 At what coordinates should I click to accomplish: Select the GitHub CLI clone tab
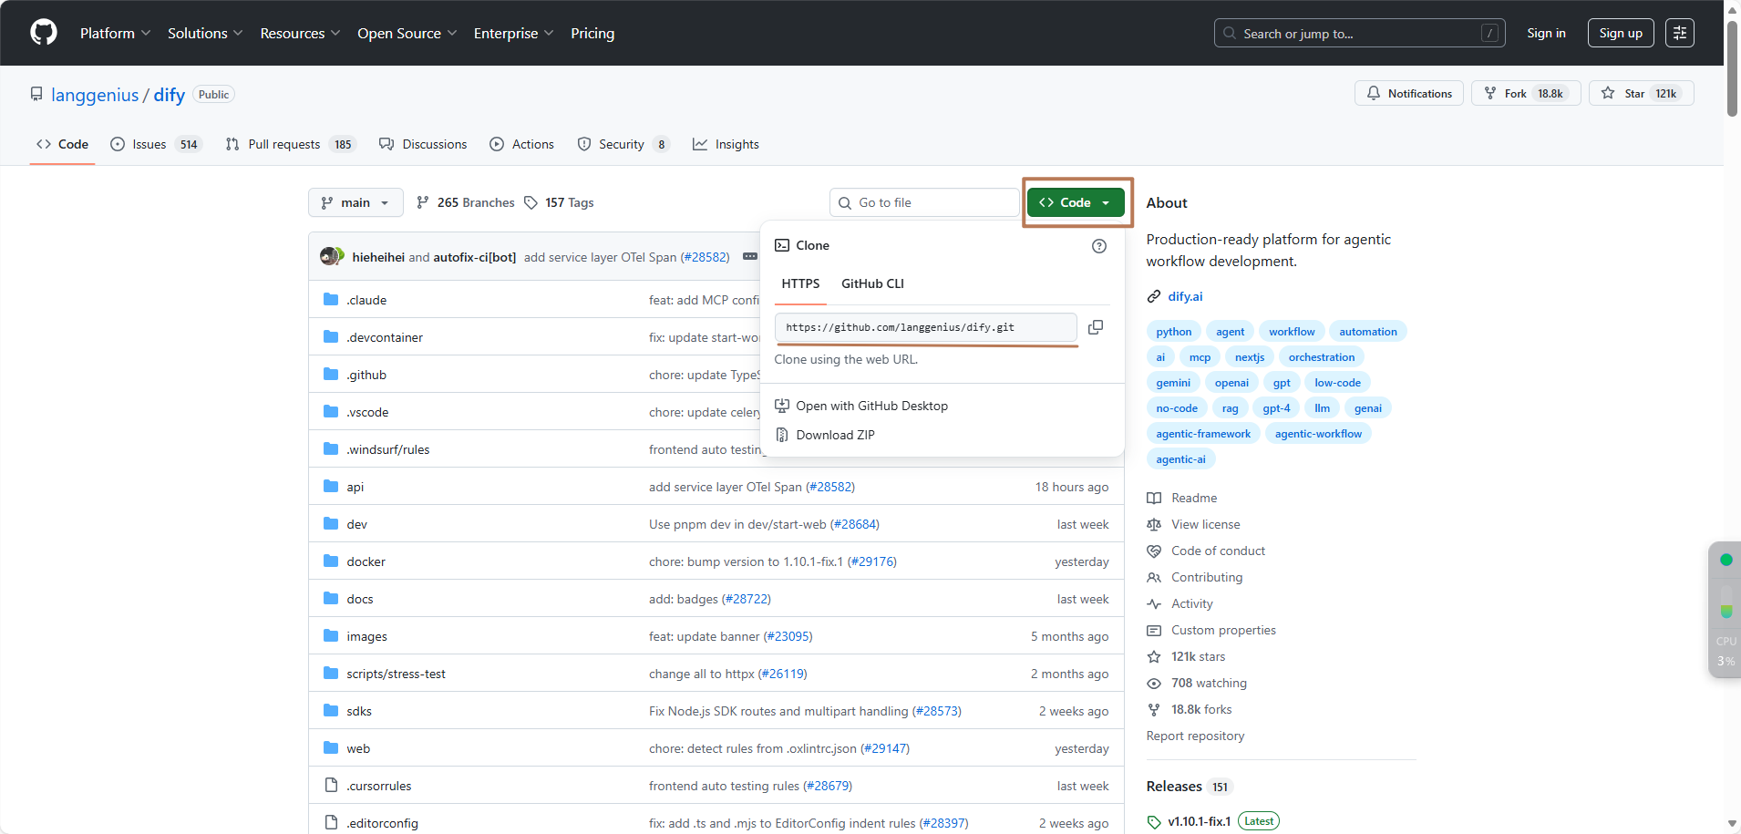872,283
